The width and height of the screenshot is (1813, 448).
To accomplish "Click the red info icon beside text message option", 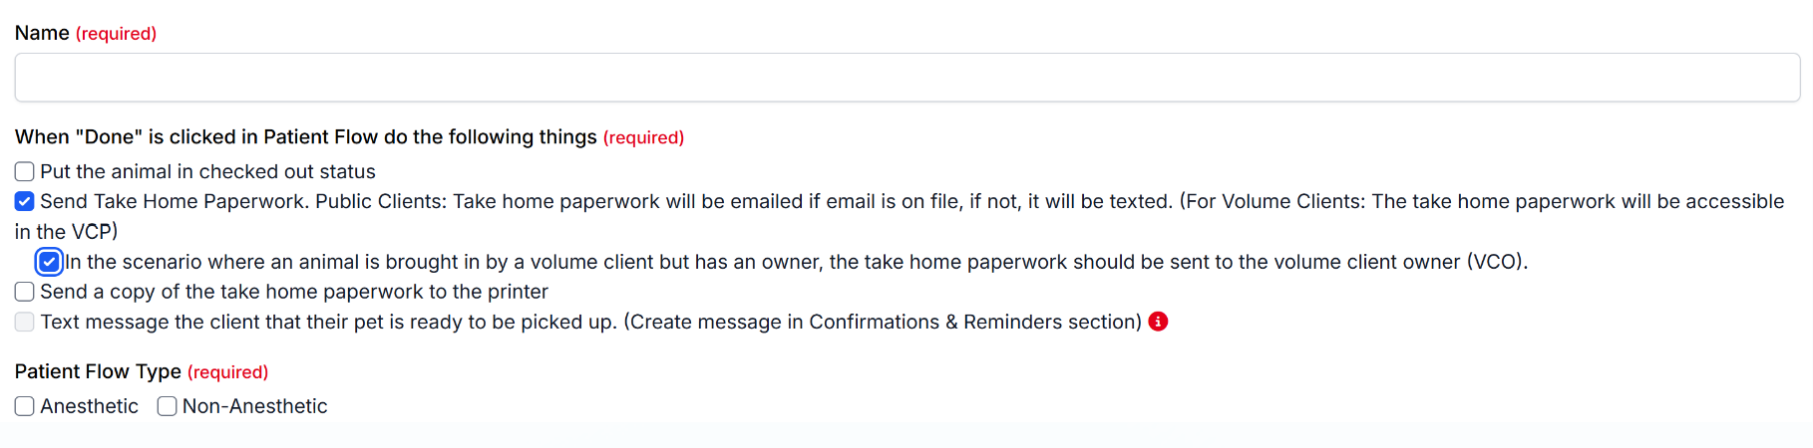I will [1158, 322].
